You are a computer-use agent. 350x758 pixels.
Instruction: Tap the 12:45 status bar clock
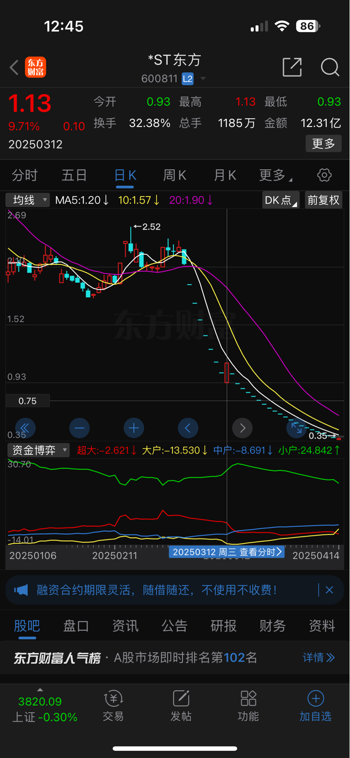[64, 26]
